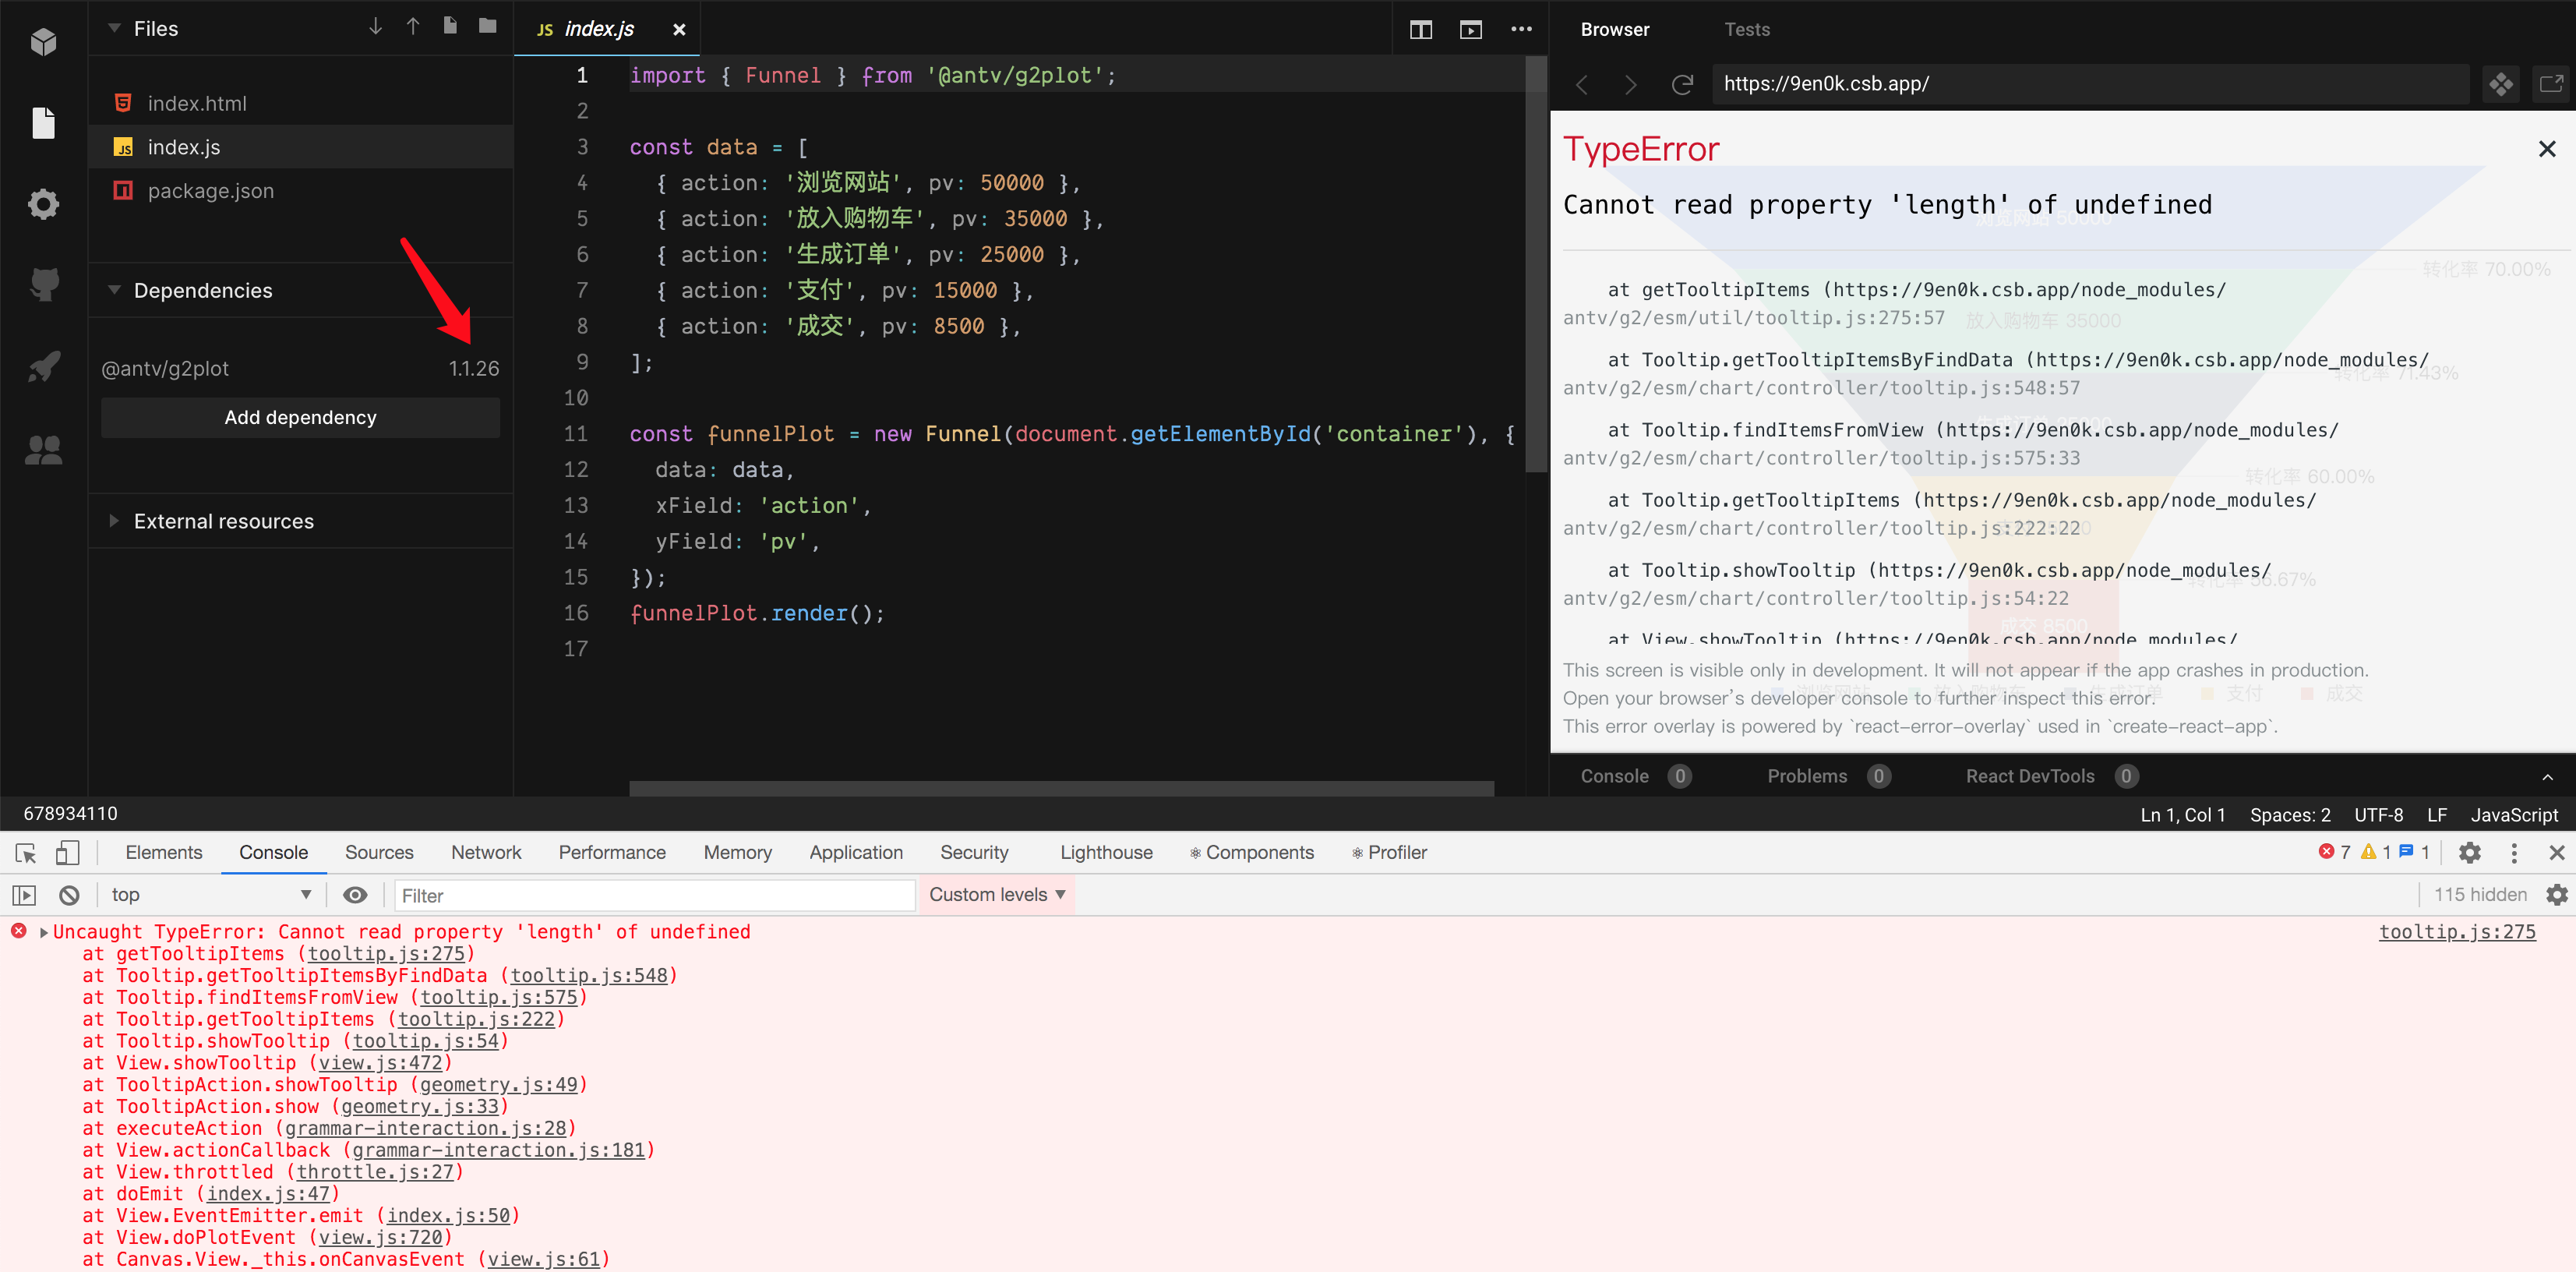Image resolution: width=2576 pixels, height=1272 pixels.
Task: Clear the console with the clear icon
Action: point(68,894)
